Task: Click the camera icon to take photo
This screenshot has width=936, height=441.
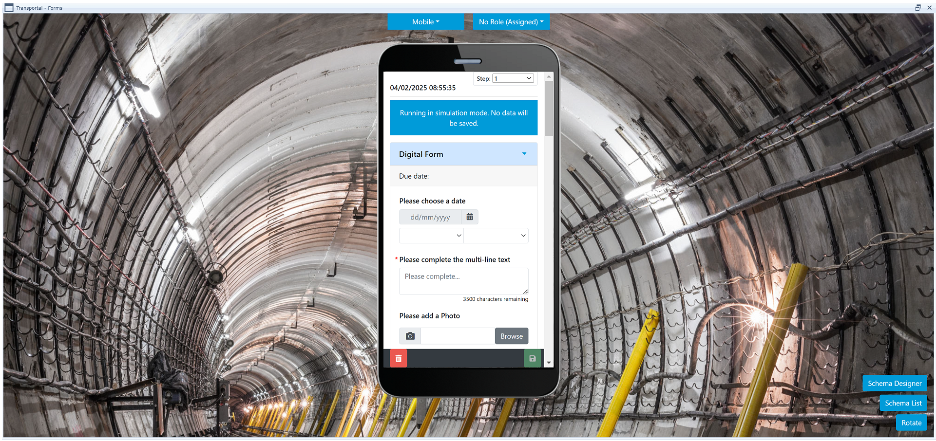Action: point(410,336)
